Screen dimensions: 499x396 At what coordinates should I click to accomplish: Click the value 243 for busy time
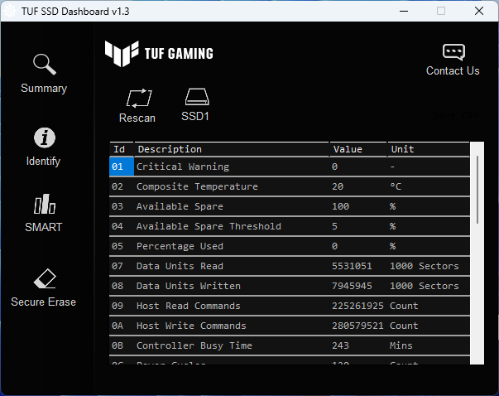click(340, 345)
